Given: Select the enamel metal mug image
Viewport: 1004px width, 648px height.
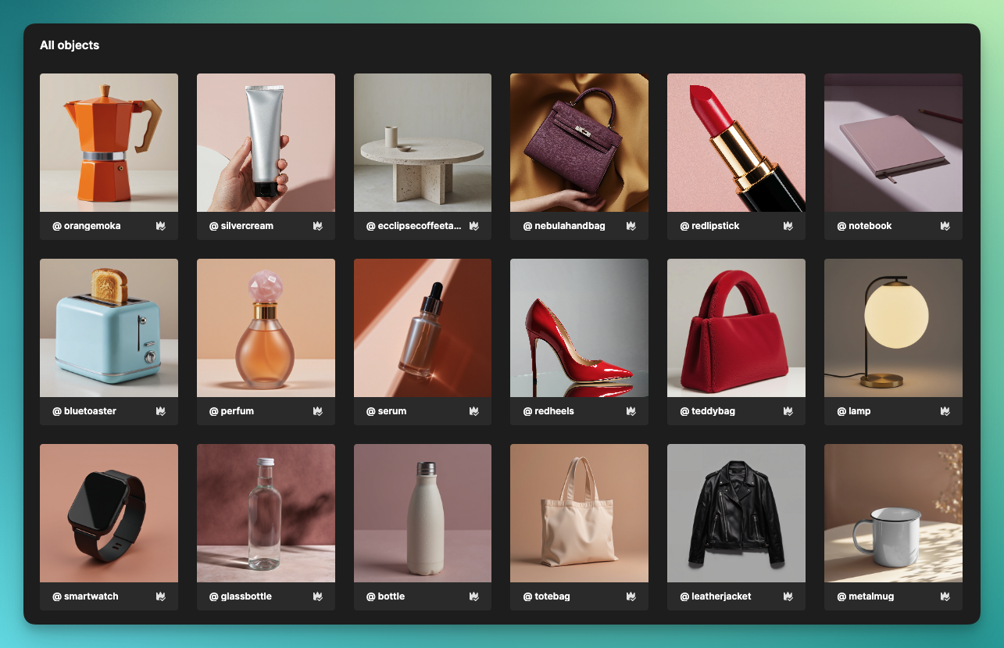Looking at the screenshot, I should 893,513.
